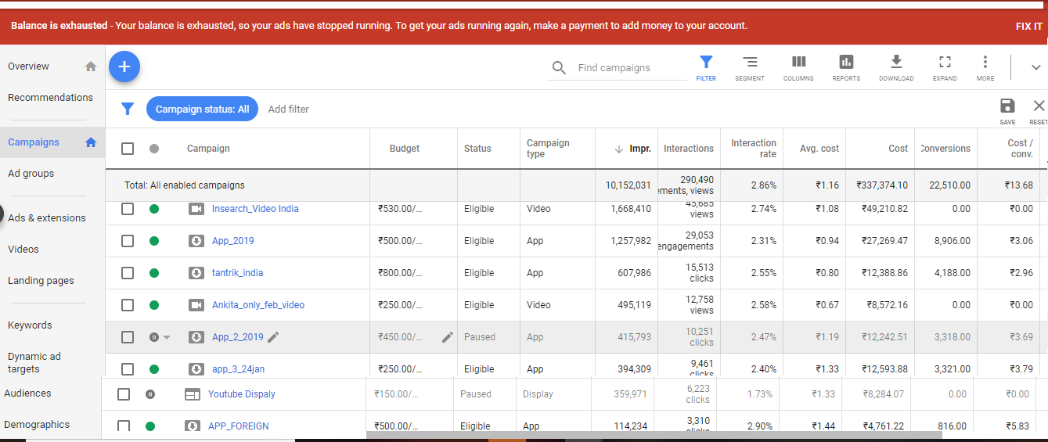This screenshot has width=1048, height=442.
Task: Go to Ad groups in sidebar
Action: (x=32, y=174)
